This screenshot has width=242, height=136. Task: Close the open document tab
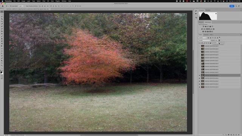coord(5,9)
